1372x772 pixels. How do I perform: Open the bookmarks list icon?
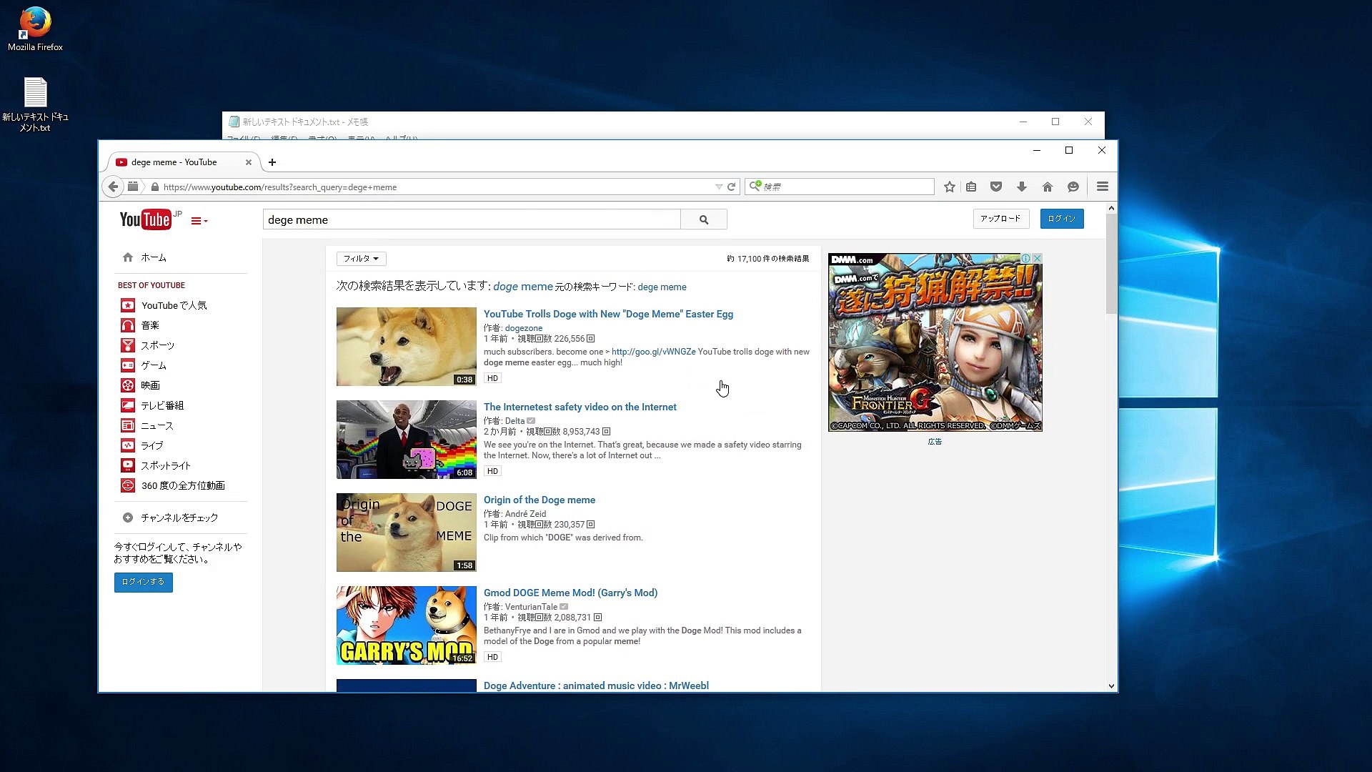pyautogui.click(x=971, y=187)
